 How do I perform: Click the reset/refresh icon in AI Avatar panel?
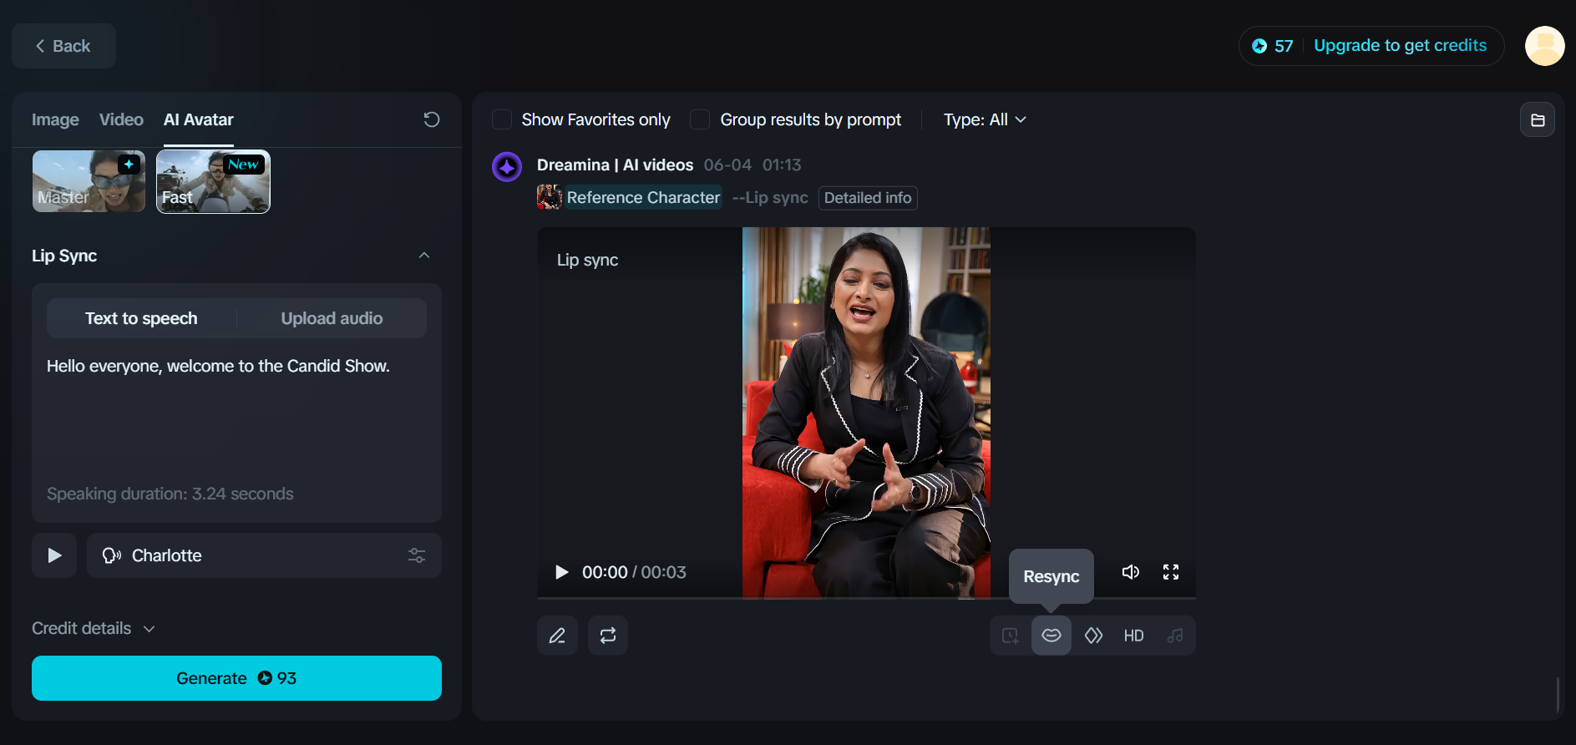432,119
